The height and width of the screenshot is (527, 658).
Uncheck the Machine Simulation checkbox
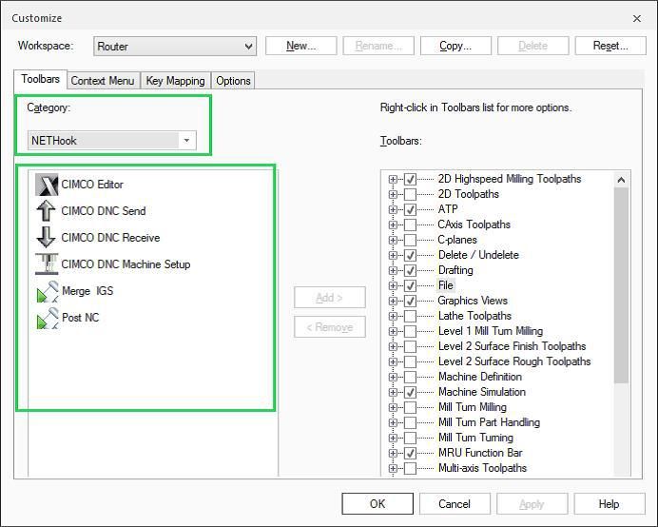coord(410,392)
